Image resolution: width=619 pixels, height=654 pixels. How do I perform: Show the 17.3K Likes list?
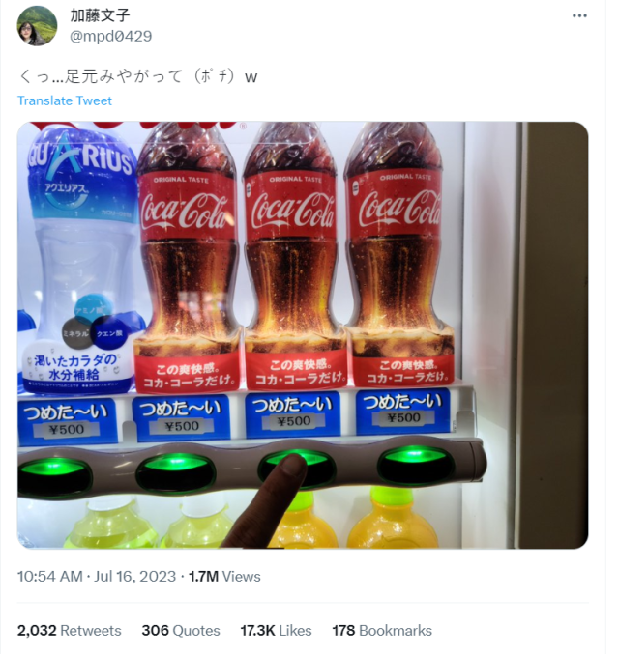pos(276,630)
